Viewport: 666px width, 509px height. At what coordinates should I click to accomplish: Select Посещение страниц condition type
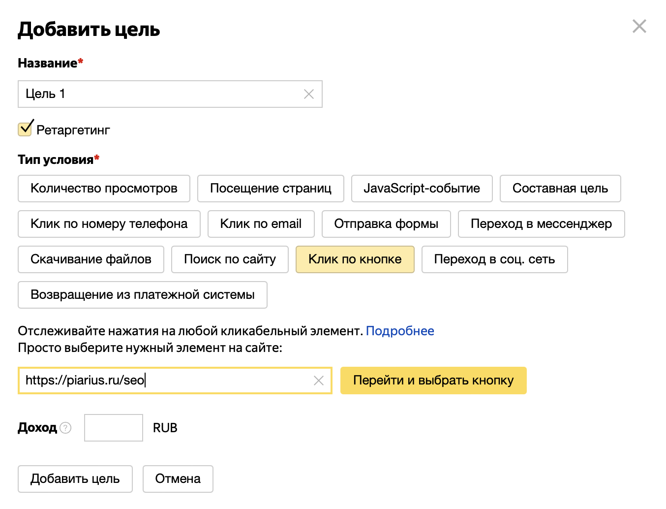pos(271,189)
